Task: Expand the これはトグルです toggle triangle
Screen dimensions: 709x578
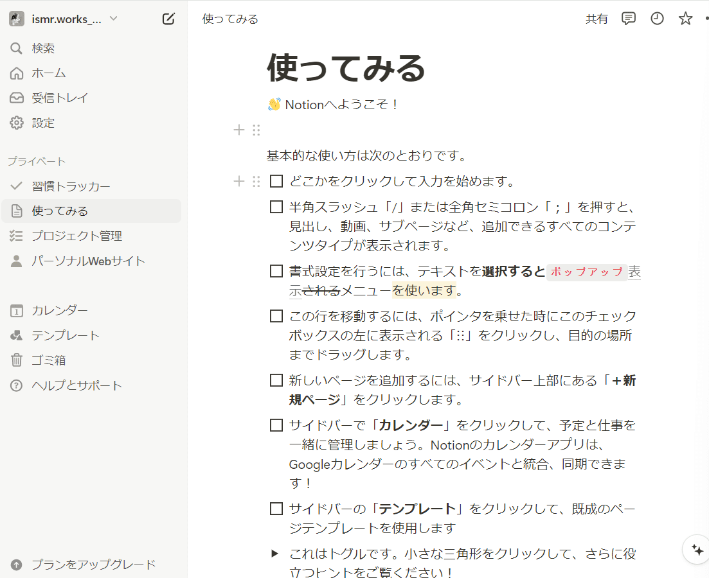Action: point(274,554)
